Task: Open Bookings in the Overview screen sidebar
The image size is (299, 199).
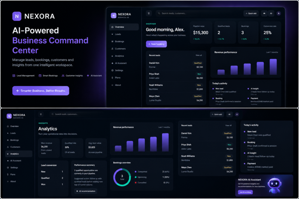Action: [x=124, y=41]
